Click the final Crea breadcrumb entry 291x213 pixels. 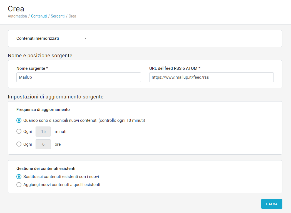72,16
